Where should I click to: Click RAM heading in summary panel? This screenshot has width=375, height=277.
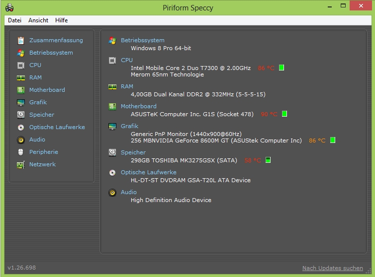coord(127,86)
